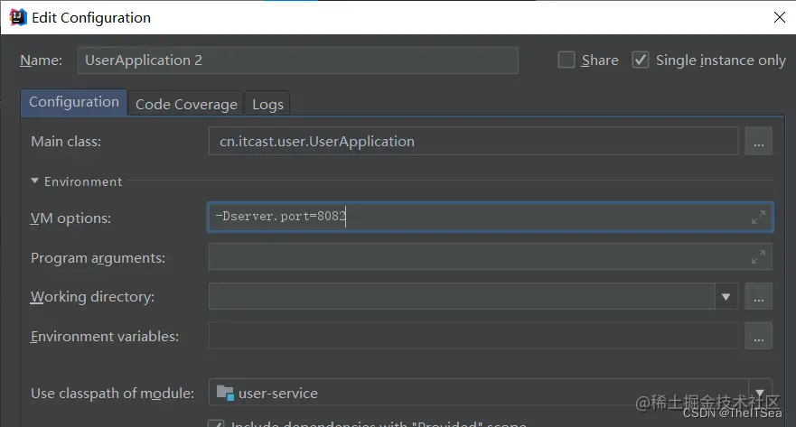Image resolution: width=796 pixels, height=427 pixels.
Task: Toggle Include dependencies with Provided scope
Action: point(216,424)
